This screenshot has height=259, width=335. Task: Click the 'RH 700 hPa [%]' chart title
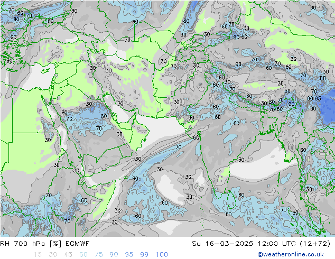(31, 244)
